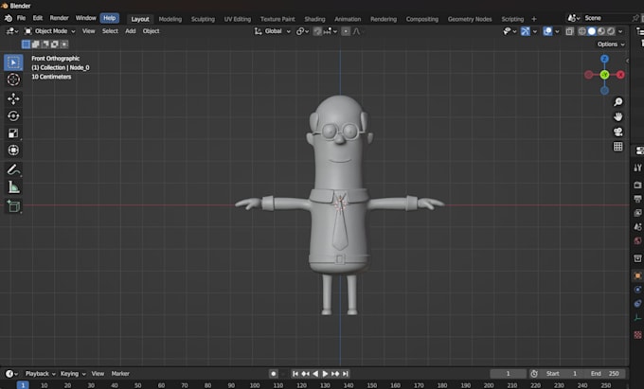The image size is (644, 389).
Task: Toggle viewport gizmos display
Action: point(526,31)
